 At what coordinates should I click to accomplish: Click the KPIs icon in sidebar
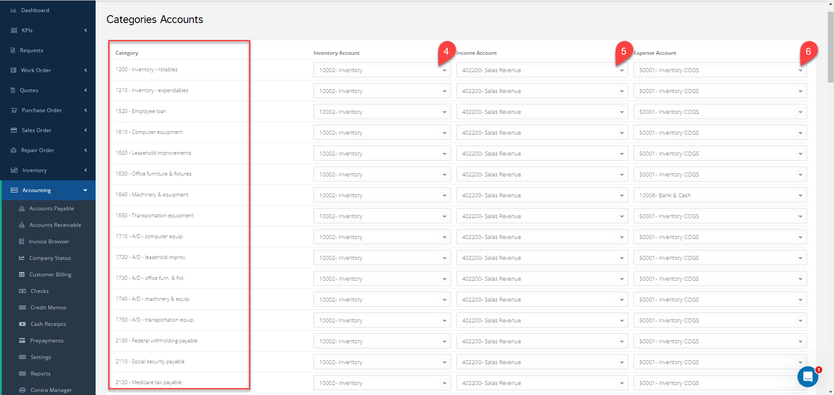(14, 30)
